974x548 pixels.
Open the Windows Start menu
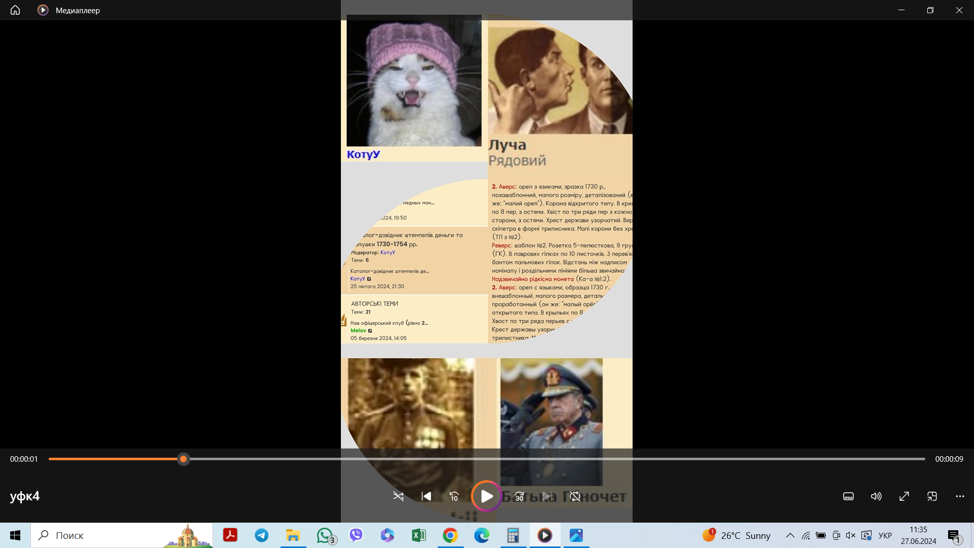tap(15, 535)
